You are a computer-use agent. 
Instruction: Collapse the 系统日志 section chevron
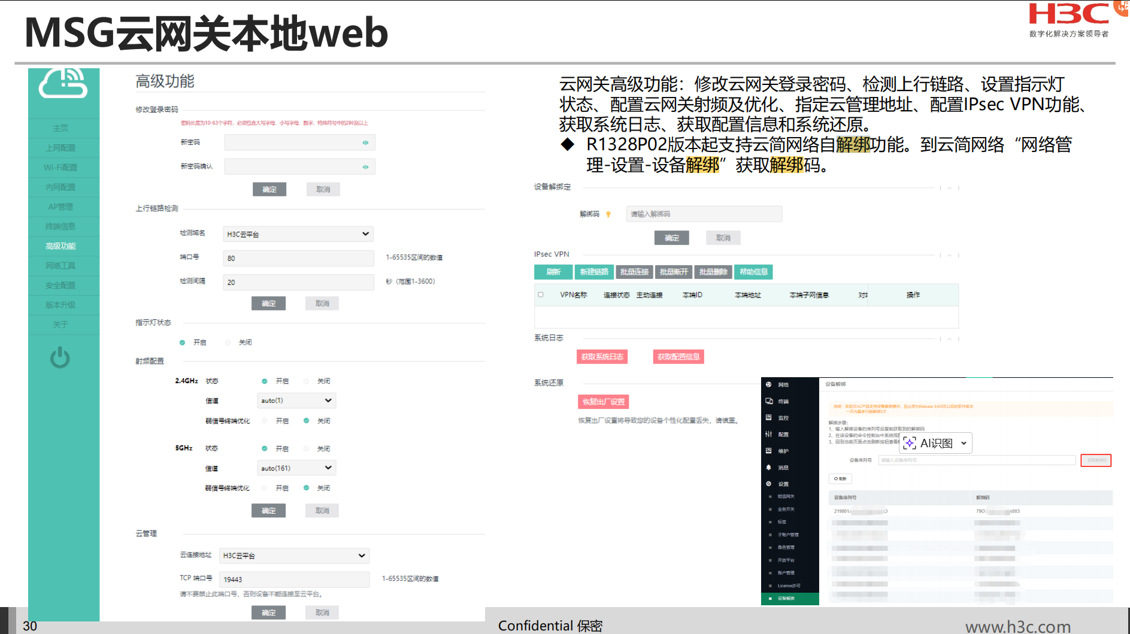949,339
